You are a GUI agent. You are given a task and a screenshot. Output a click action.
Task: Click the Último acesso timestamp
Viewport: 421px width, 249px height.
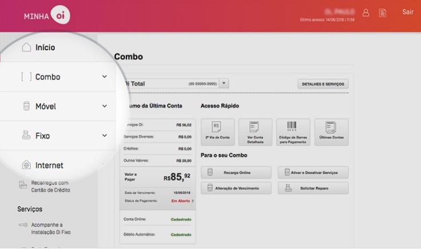pyautogui.click(x=327, y=19)
